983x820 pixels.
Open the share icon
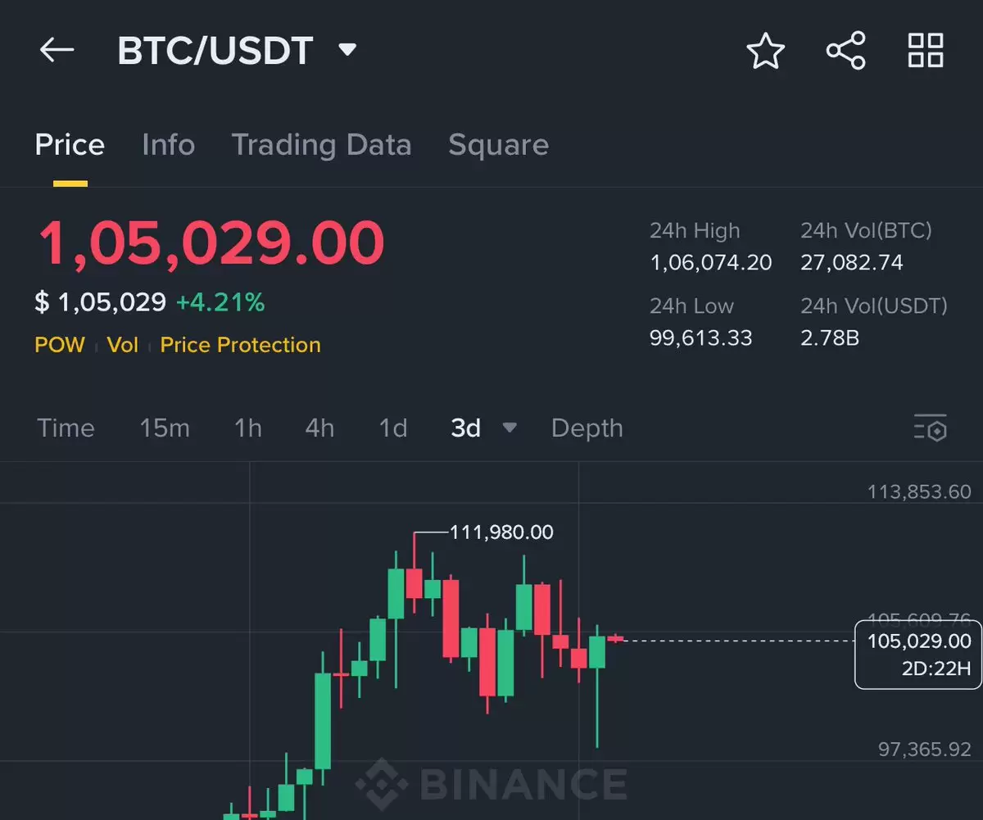click(x=846, y=51)
